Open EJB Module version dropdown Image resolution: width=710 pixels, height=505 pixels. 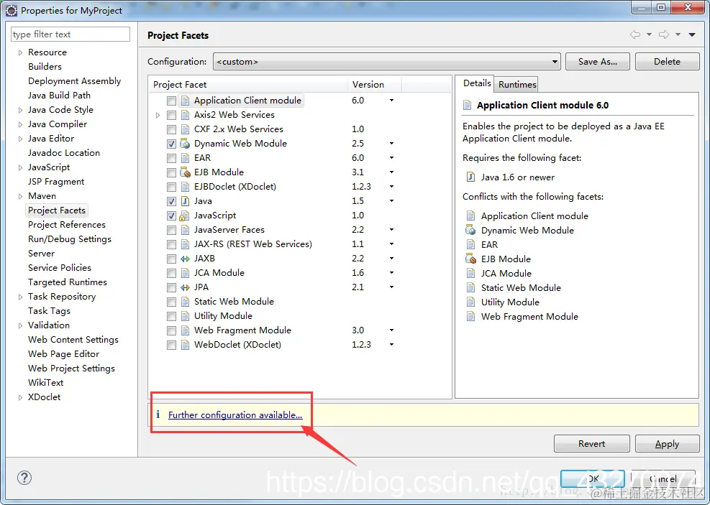coord(391,172)
